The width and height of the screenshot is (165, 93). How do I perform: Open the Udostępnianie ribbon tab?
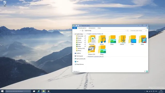[x=92, y=28]
